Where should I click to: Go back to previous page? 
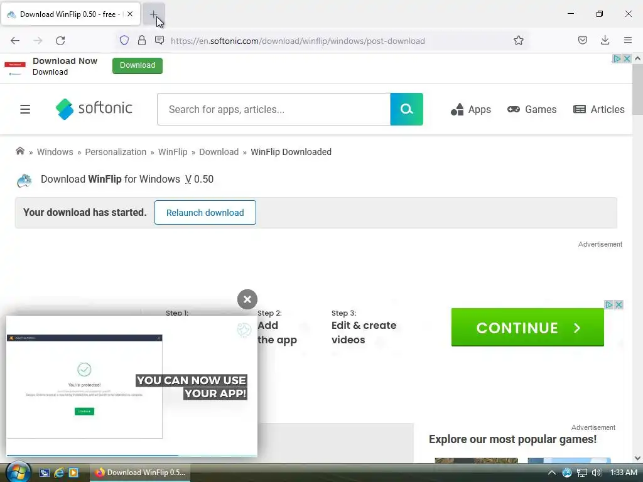15,41
